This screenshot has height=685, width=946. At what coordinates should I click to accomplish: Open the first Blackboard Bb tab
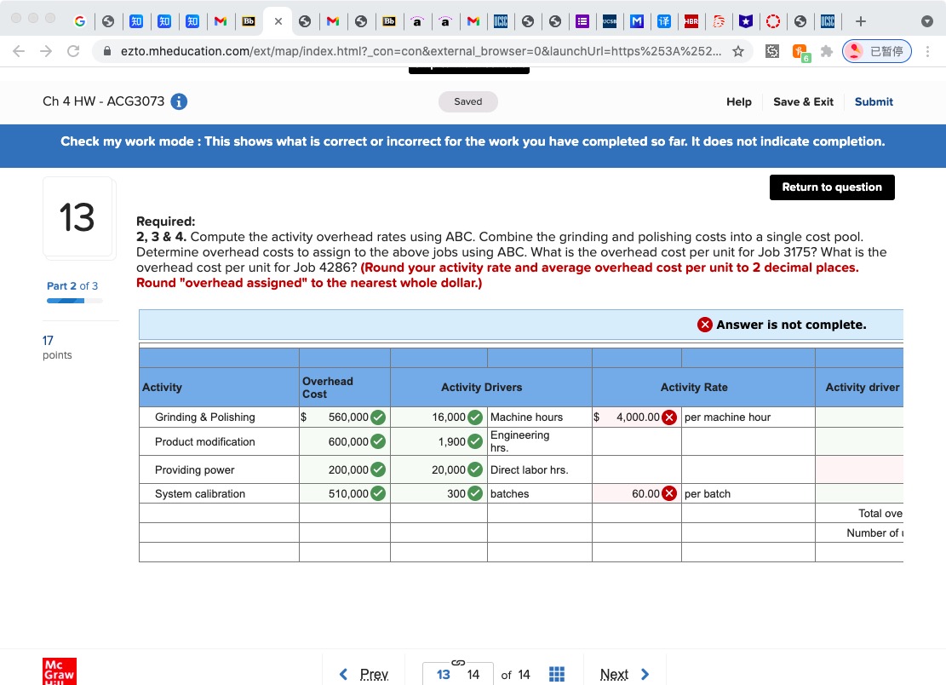coord(249,22)
